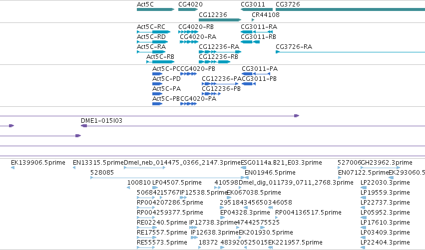Select the Act5C gene feature

click(x=156, y=9)
